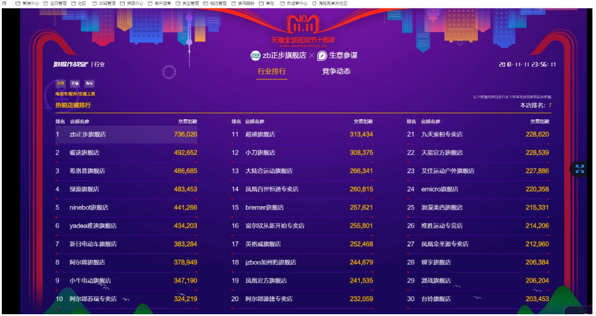The width and height of the screenshot is (596, 316).
Task: Click the 数据作战室 logo
Action: [71, 64]
